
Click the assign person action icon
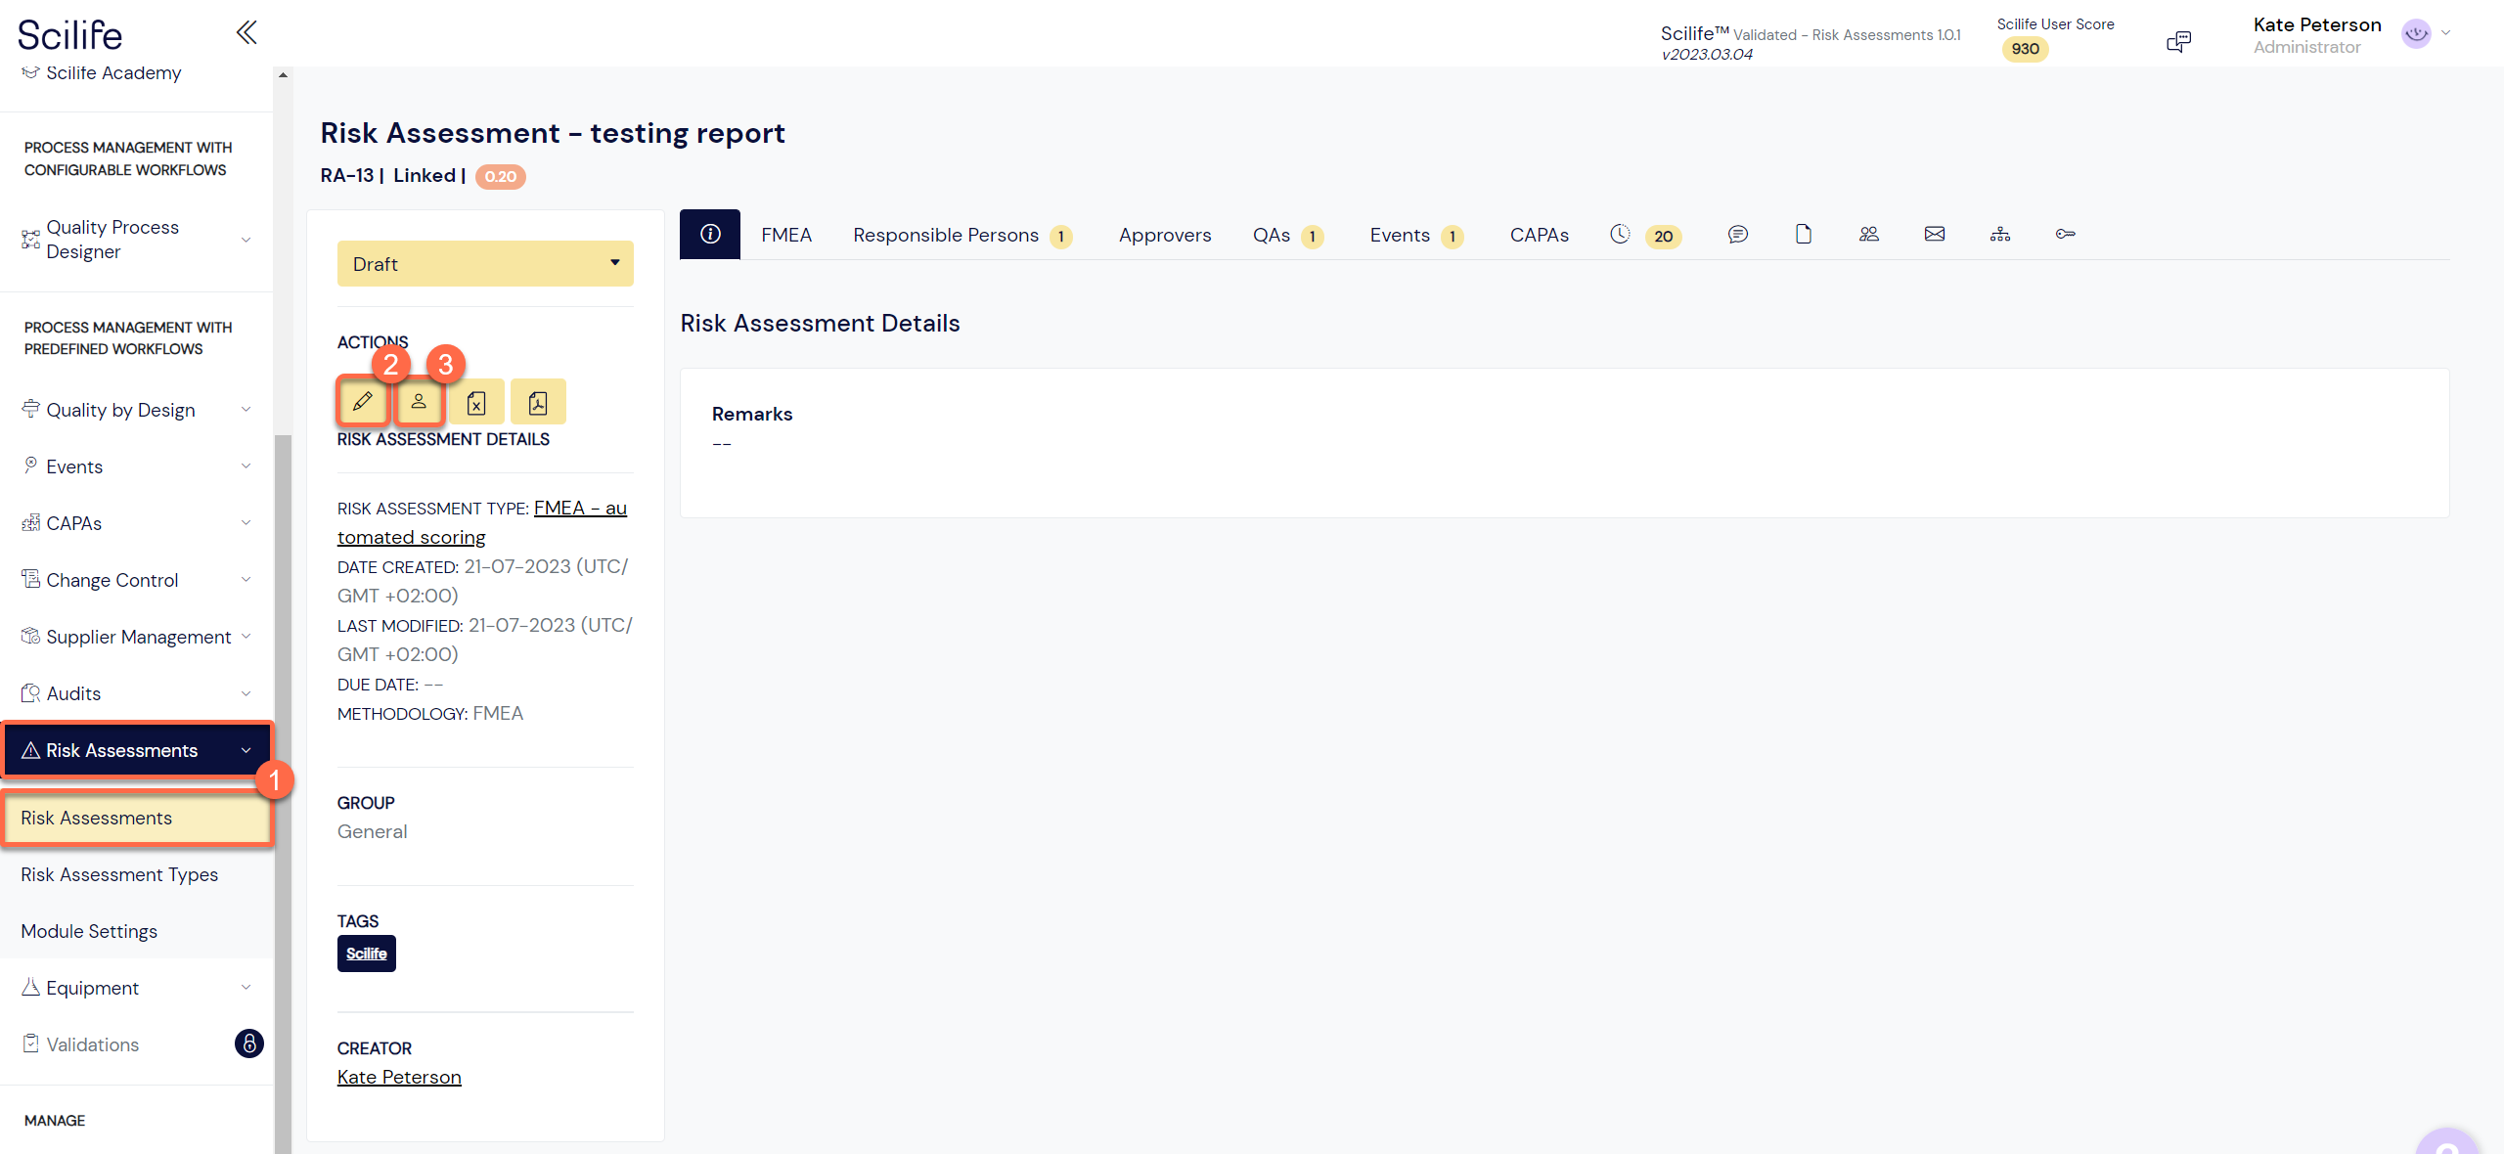pos(419,401)
